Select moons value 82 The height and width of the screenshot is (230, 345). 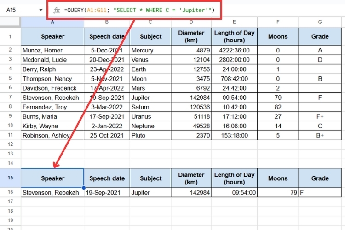tap(278, 107)
